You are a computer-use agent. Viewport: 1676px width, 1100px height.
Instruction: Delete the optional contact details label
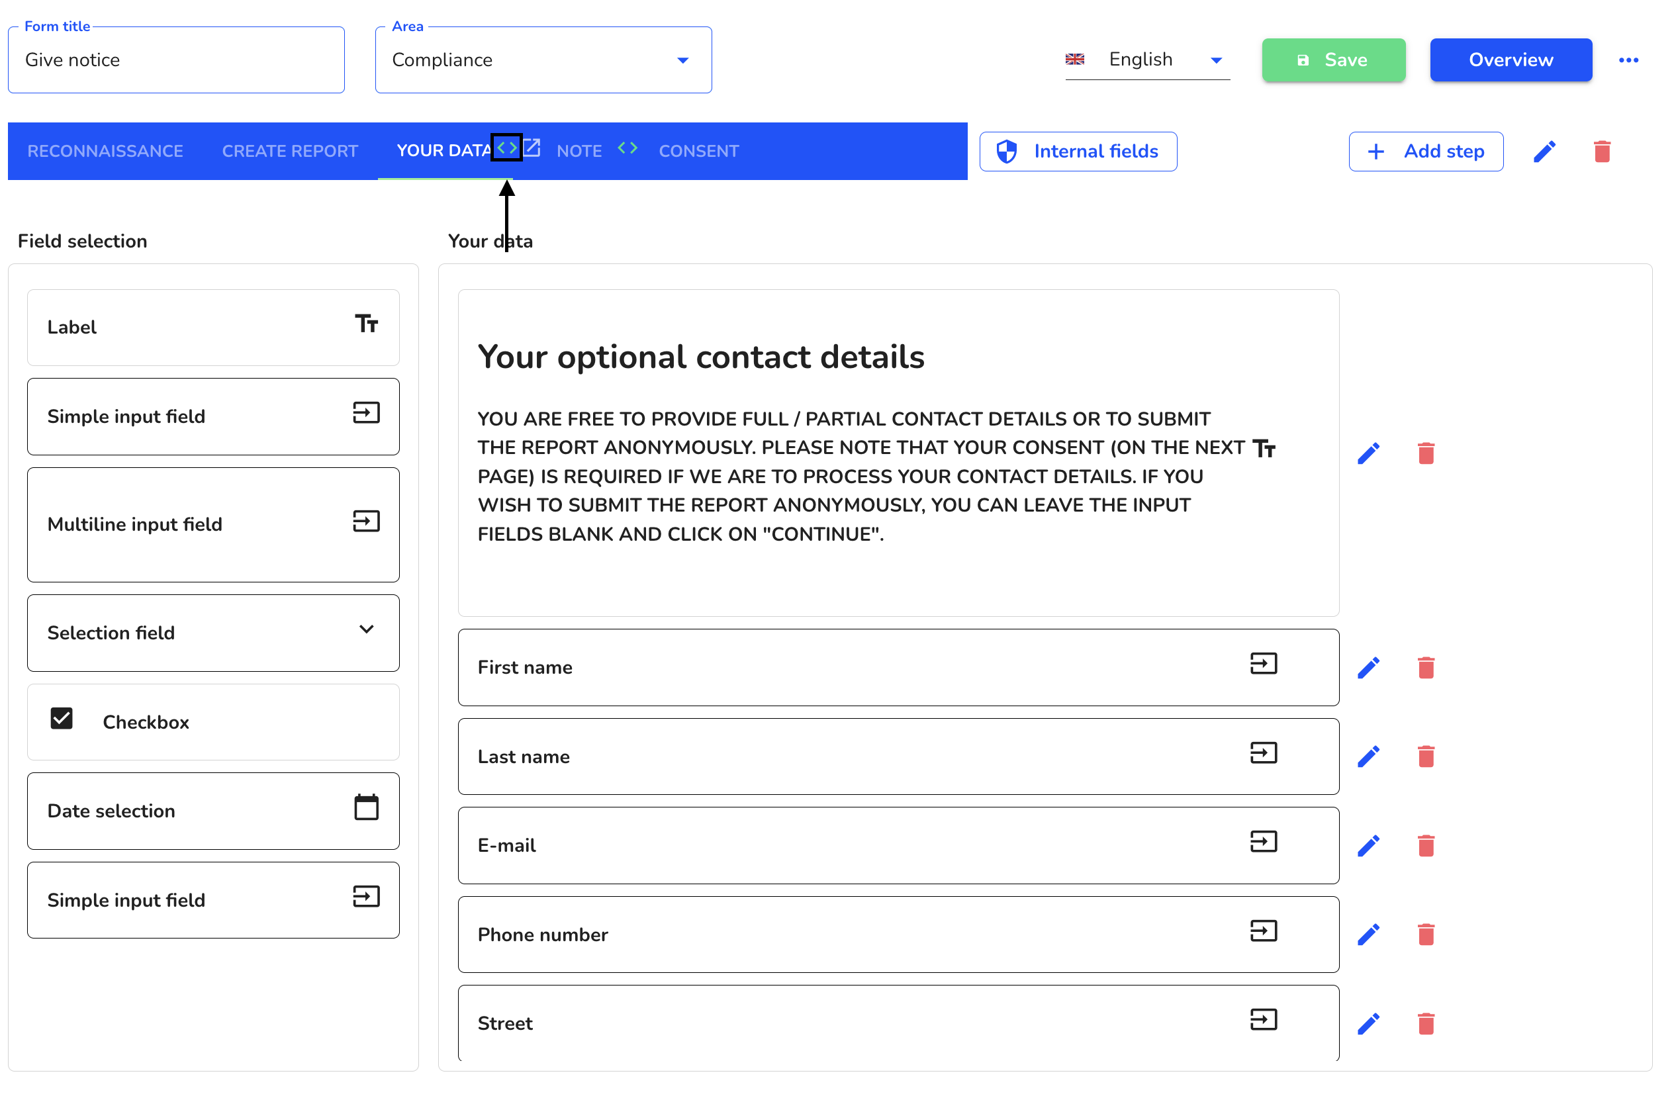pos(1426,453)
